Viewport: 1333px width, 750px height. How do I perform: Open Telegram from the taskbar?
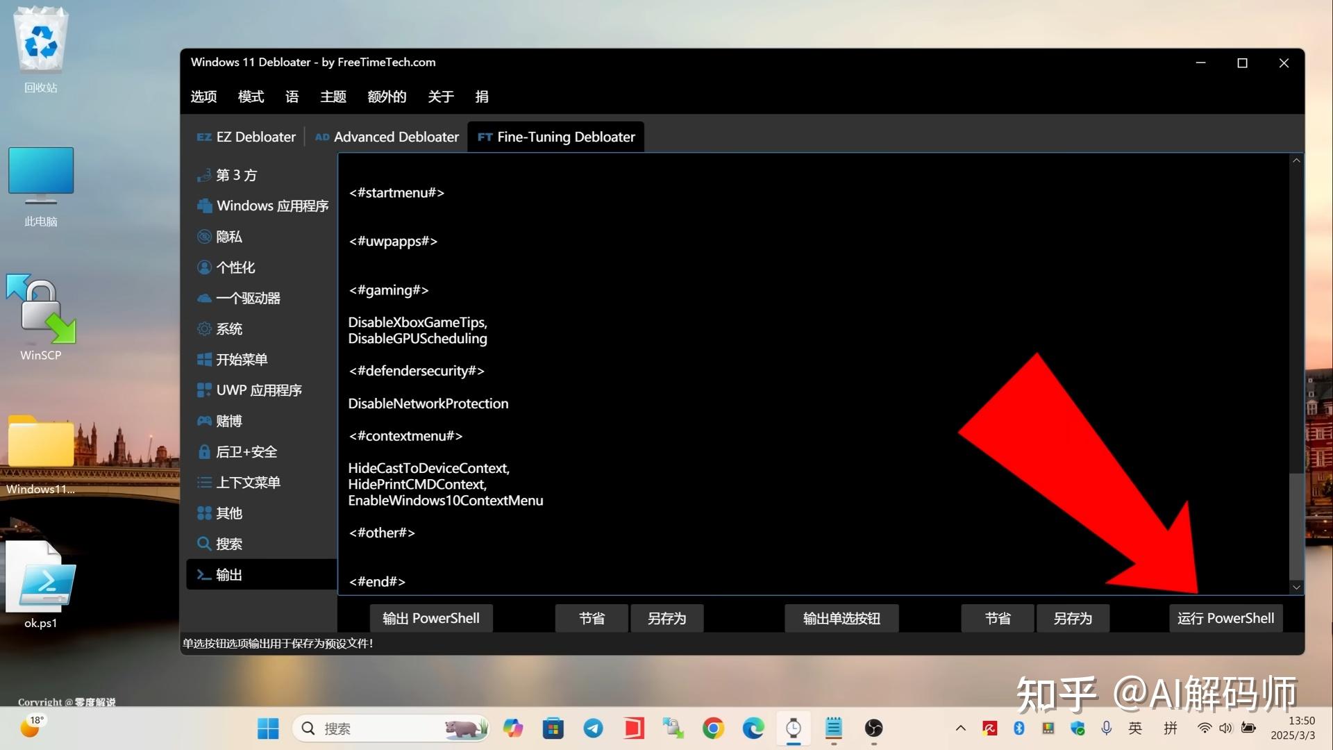click(593, 728)
